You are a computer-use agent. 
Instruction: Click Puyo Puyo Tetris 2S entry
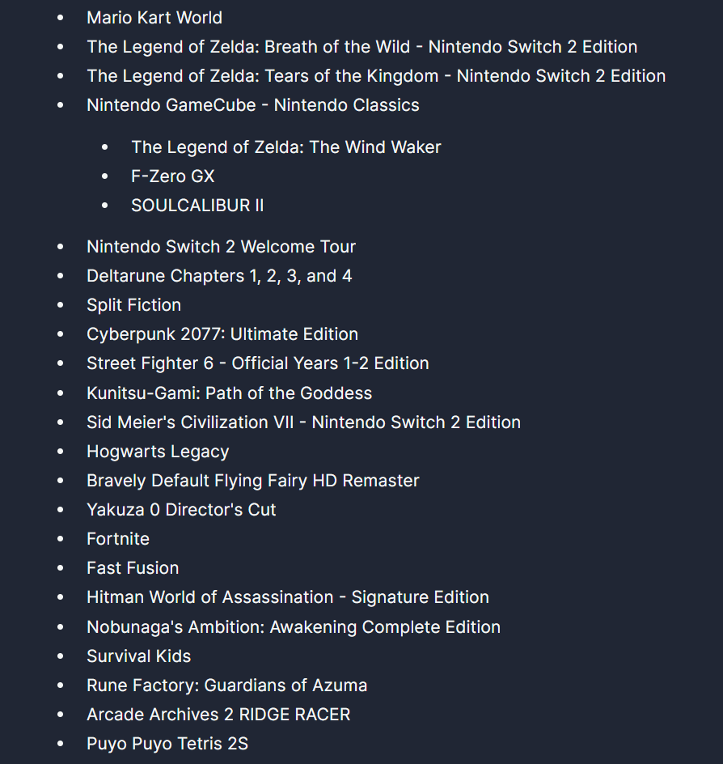(167, 744)
